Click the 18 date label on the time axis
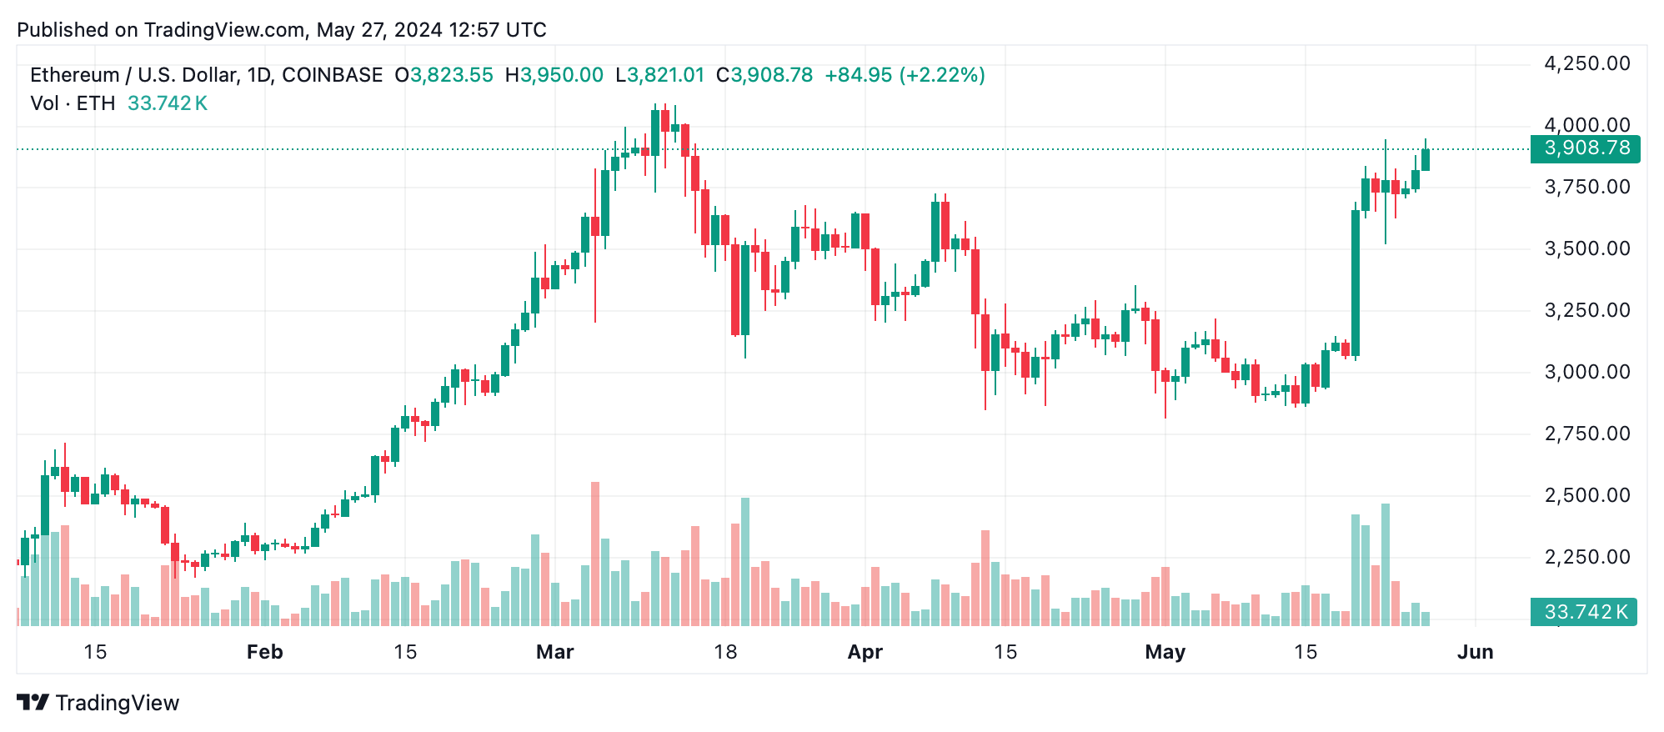This screenshot has width=1664, height=732. point(725,652)
